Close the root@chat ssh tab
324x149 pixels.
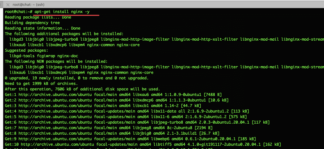tap(8, 5)
